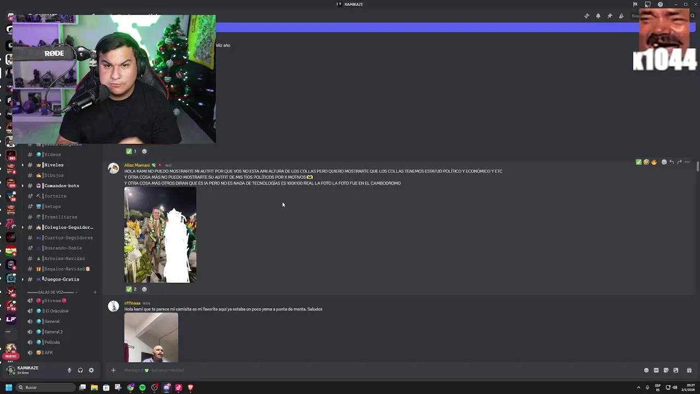Open KAMIKAZE user profile panel
Image resolution: width=700 pixels, height=394 pixels.
(33, 370)
